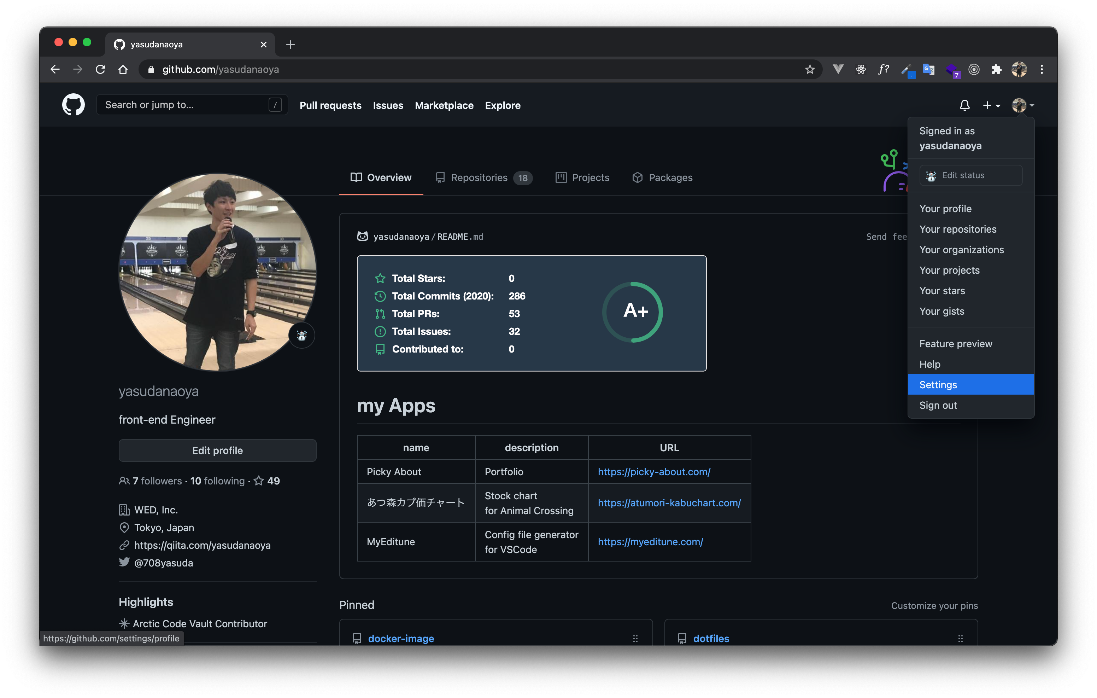Click the link icon next to Qiita URL
Viewport: 1097px width, 698px height.
(124, 545)
